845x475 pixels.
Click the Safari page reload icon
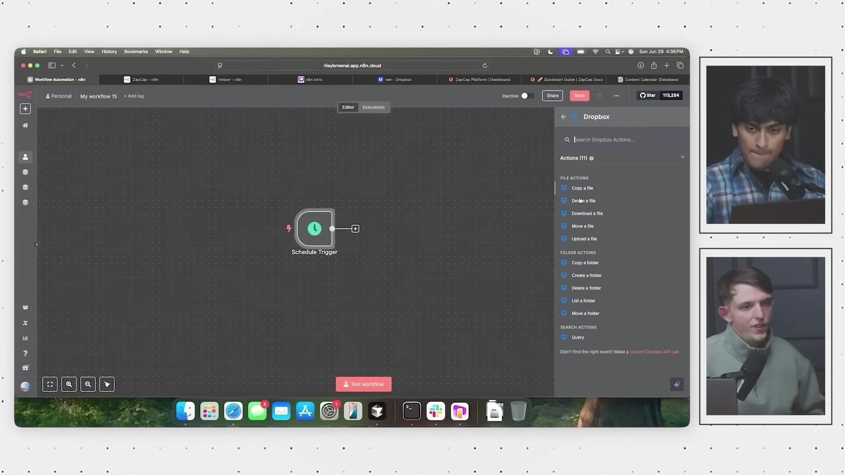(x=485, y=66)
